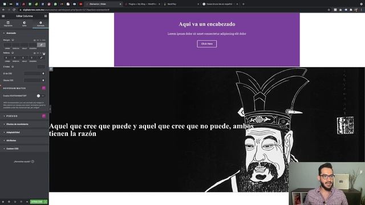The image size is (365, 205).
Task: Click the Z-index input field
Action: click(x=41, y=67)
